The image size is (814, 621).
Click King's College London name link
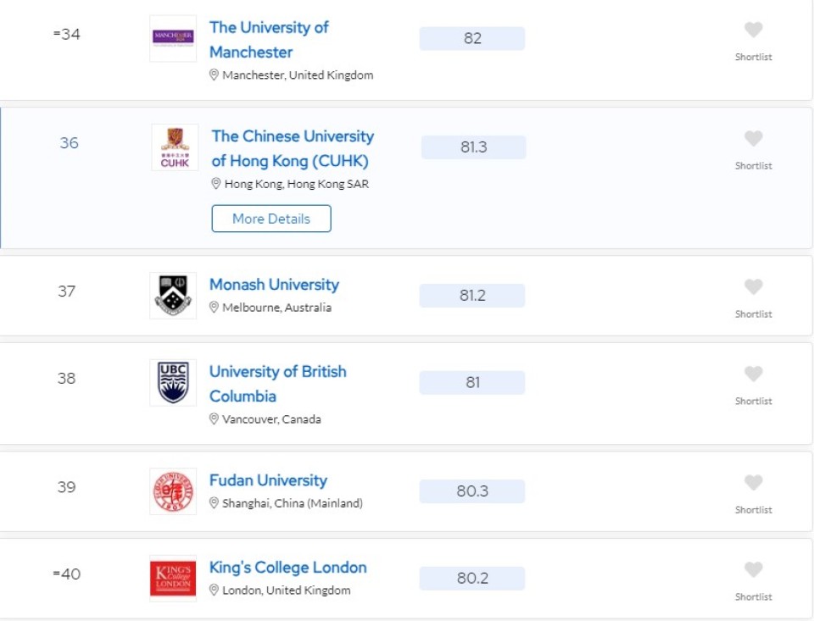point(288,568)
